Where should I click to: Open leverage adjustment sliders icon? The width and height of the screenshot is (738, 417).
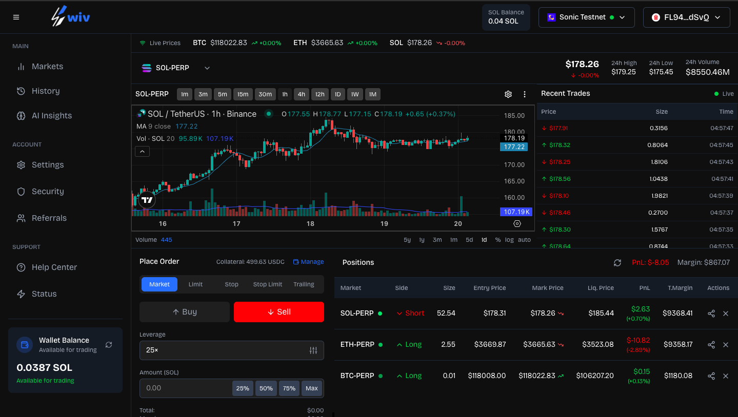pos(313,350)
